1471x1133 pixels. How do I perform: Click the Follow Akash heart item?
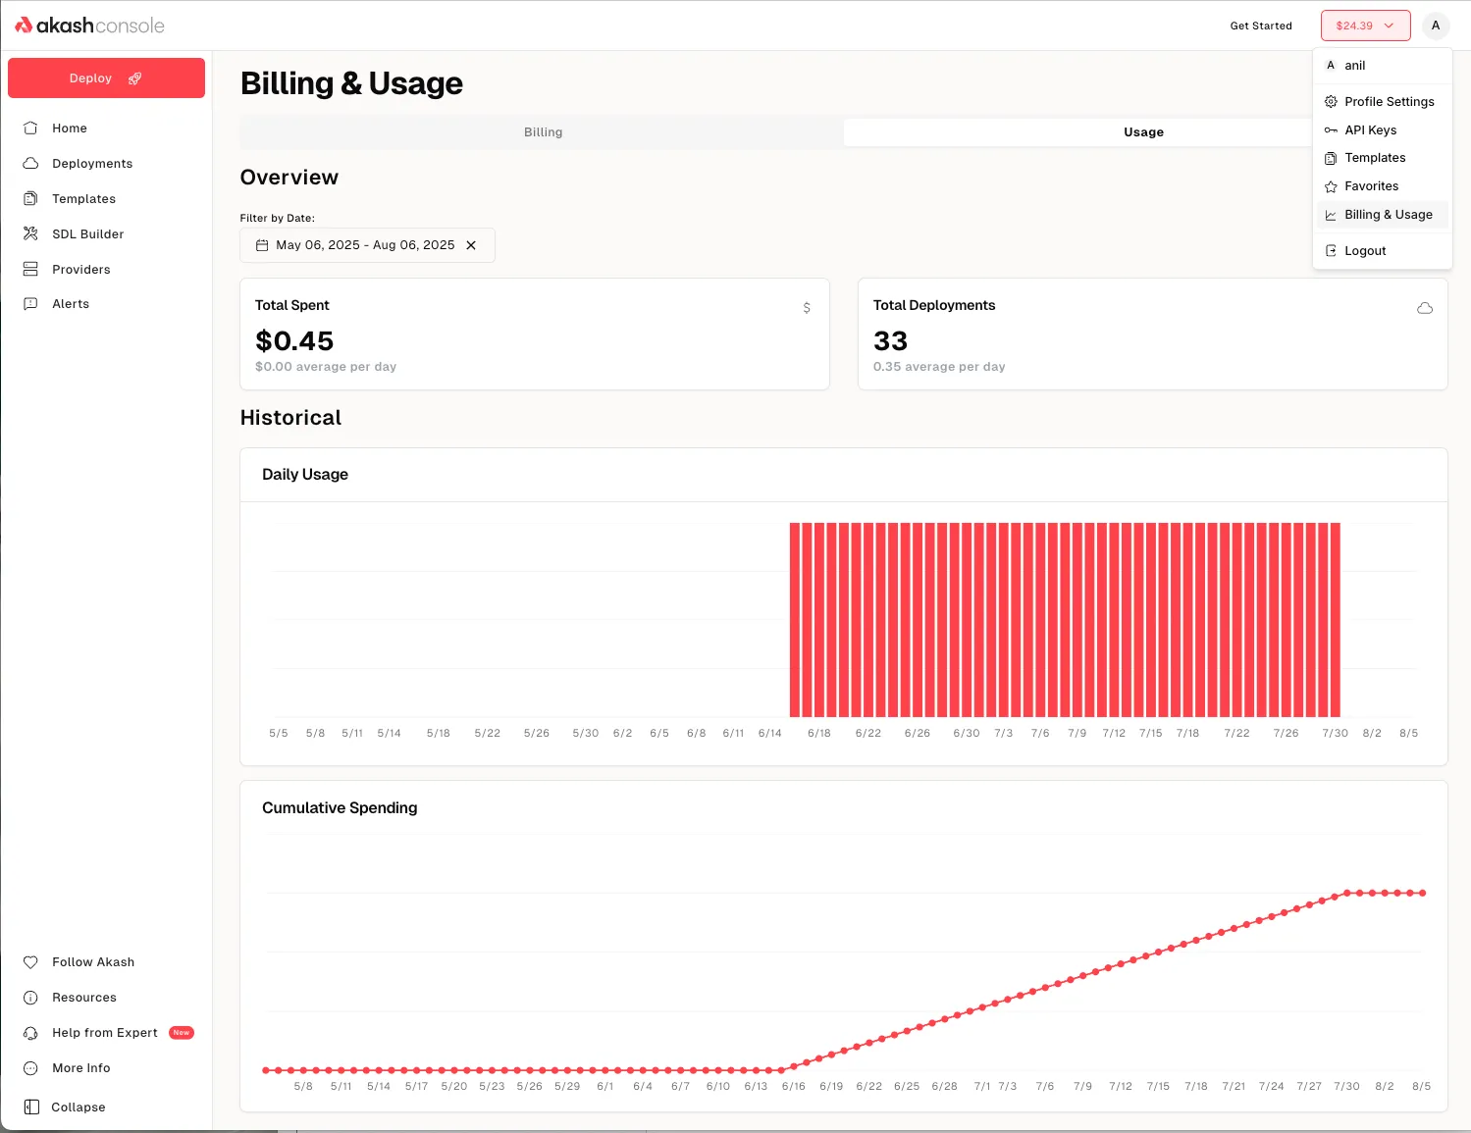[92, 962]
